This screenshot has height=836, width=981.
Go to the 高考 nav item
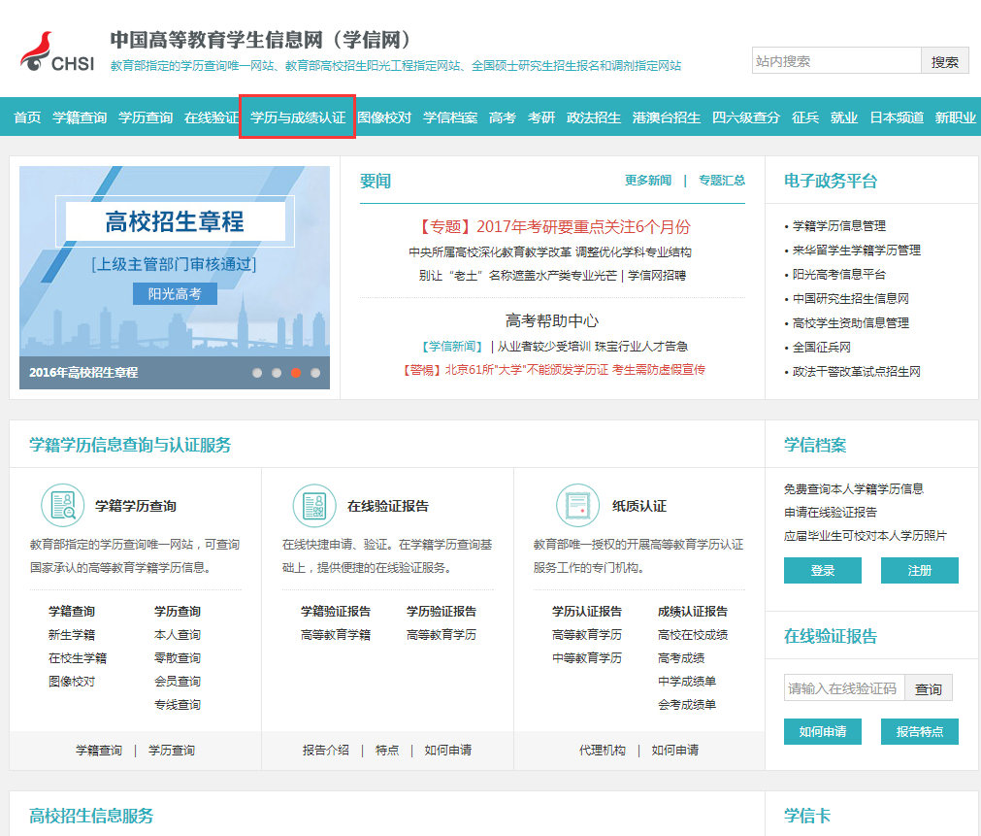503,117
